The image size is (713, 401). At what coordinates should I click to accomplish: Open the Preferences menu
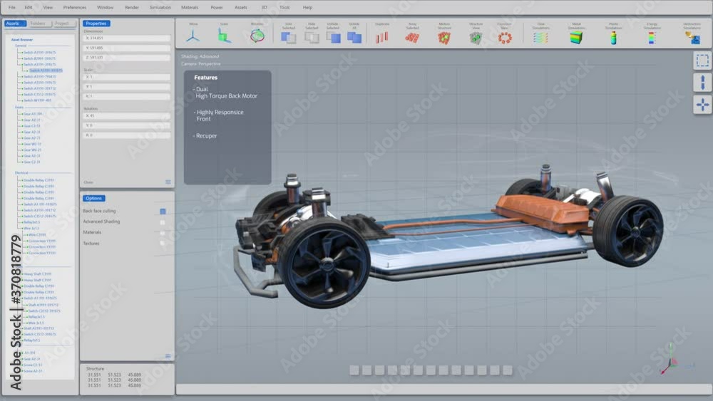(75, 7)
